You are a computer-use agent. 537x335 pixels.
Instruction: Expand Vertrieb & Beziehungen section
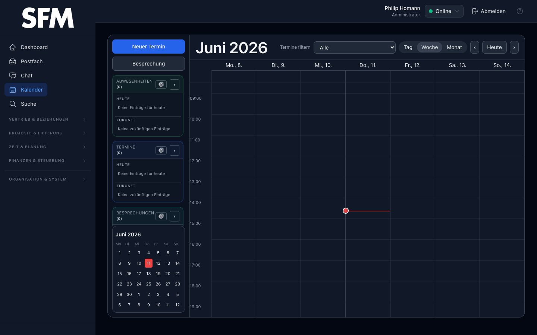pyautogui.click(x=48, y=119)
